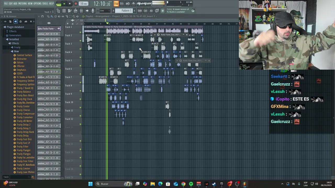Image resolution: width=335 pixels, height=188 pixels.
Task: Pause playback with the transport pause button
Action: pyautogui.click(x=64, y=4)
